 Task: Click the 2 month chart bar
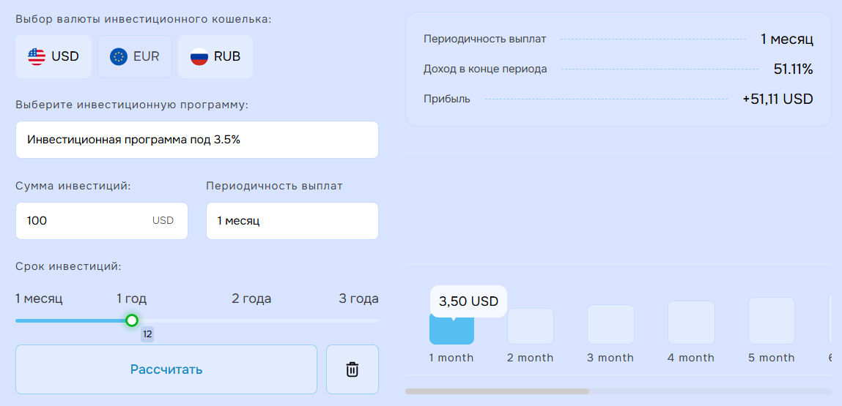coord(531,326)
